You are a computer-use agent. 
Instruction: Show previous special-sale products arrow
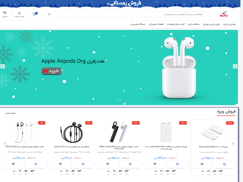[x=5, y=143]
